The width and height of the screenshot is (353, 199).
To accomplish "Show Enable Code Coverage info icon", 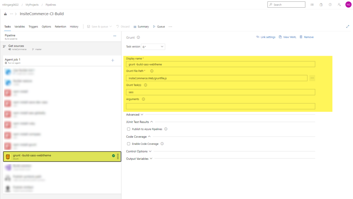I will click(x=162, y=143).
